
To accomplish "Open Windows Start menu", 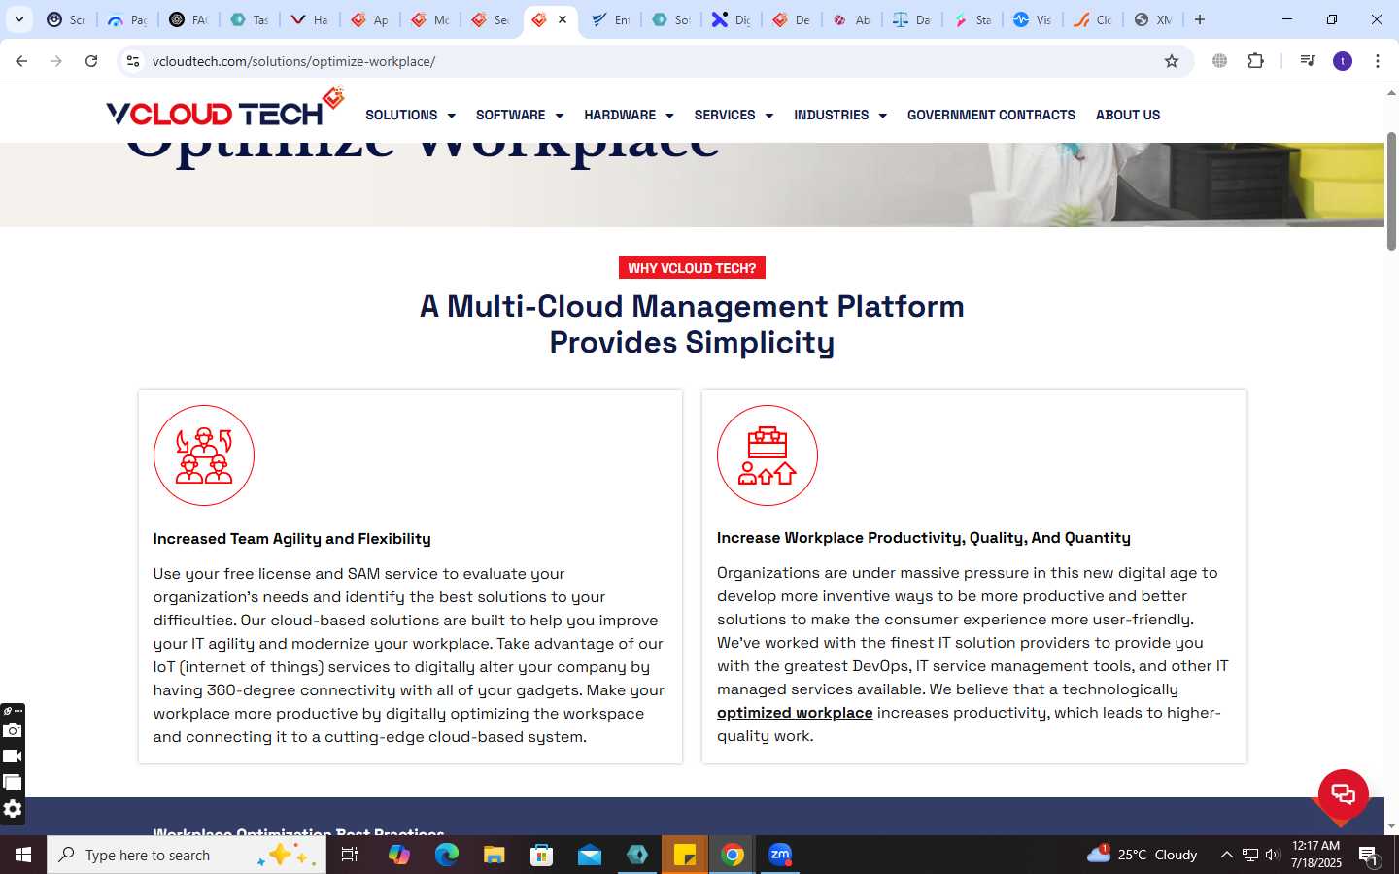I will point(23,855).
